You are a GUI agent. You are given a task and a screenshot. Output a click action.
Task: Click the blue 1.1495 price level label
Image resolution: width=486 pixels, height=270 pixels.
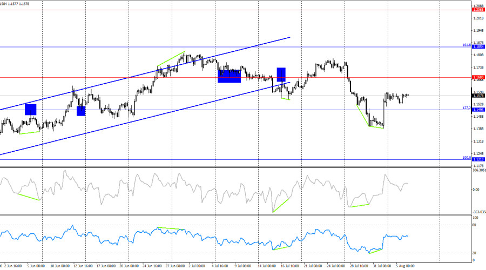tap(478, 110)
